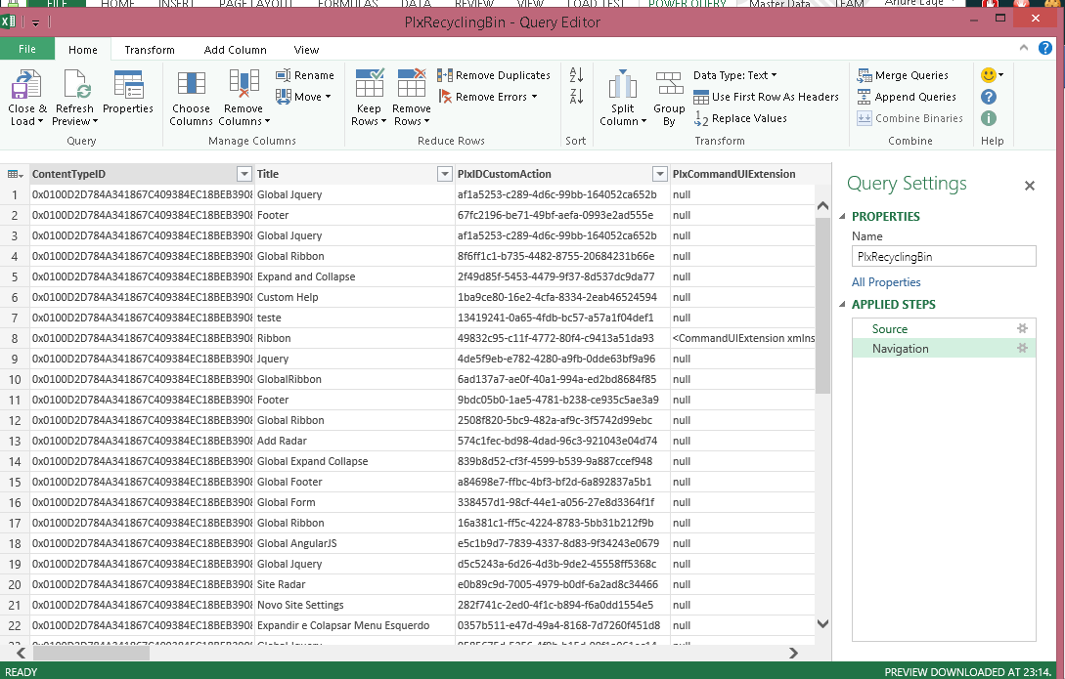
Task: Click the 'Custom Help' title cell
Action: pyautogui.click(x=355, y=297)
